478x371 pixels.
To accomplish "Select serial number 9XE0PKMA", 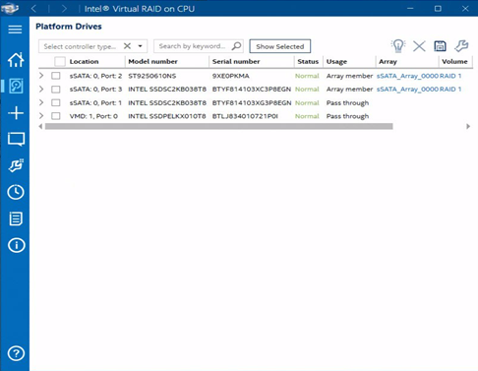I will click(x=230, y=76).
